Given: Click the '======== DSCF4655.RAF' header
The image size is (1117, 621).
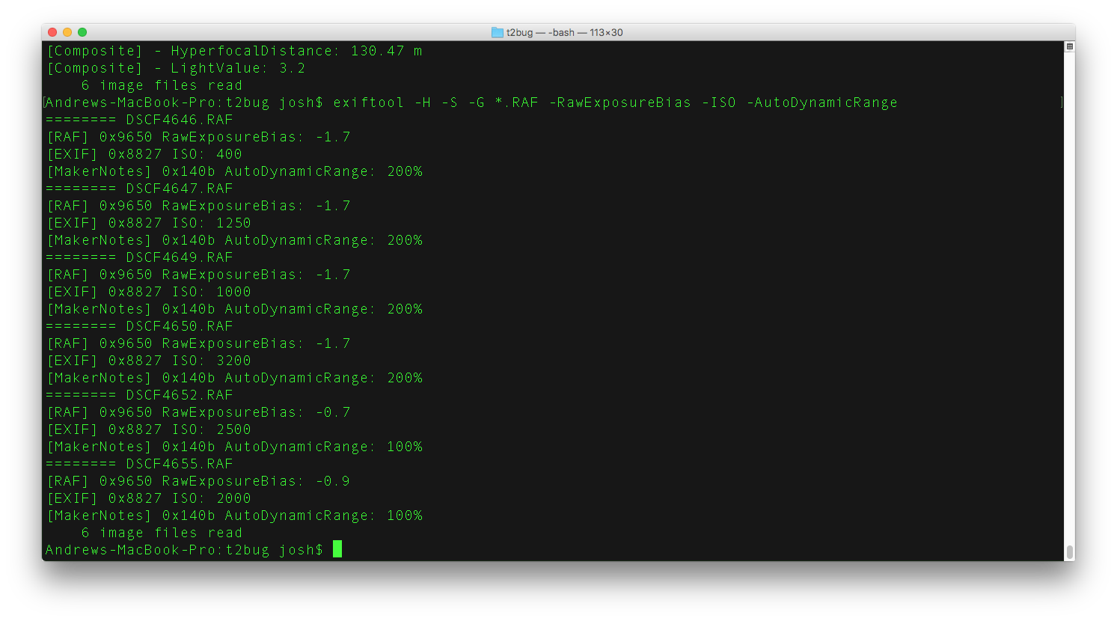Looking at the screenshot, I should point(139,464).
